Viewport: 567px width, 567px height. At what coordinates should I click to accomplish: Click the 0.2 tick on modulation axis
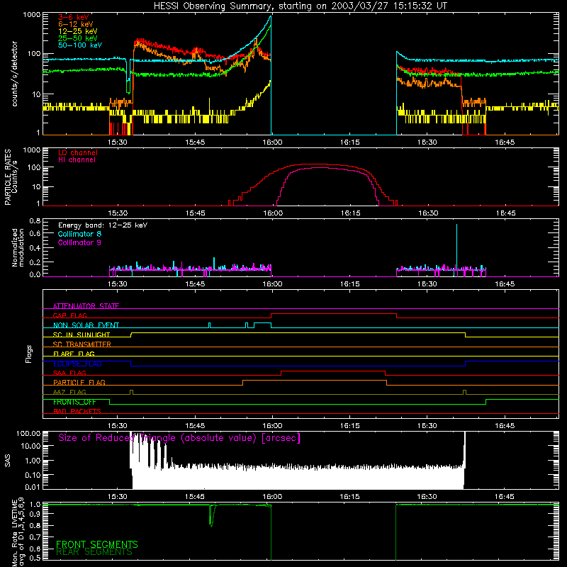point(35,262)
